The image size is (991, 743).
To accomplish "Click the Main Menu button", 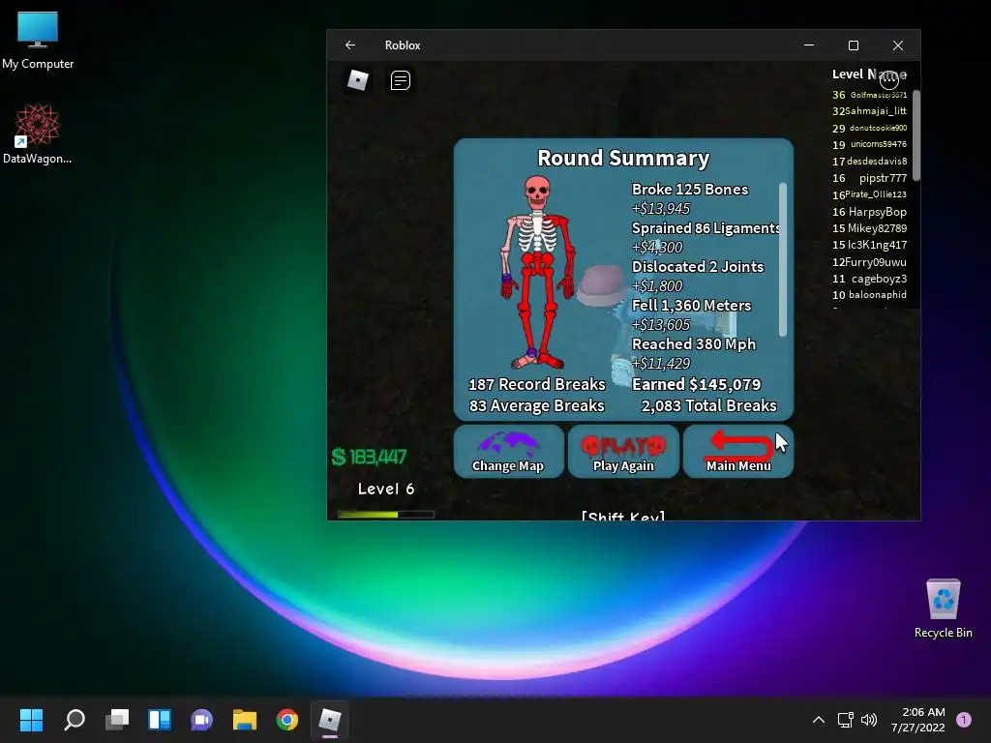I will (x=738, y=451).
